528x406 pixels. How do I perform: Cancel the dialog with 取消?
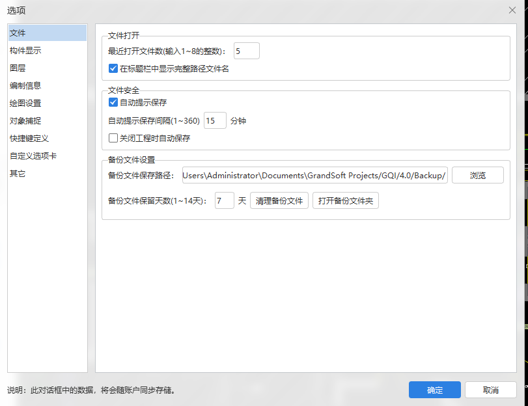[x=491, y=390]
